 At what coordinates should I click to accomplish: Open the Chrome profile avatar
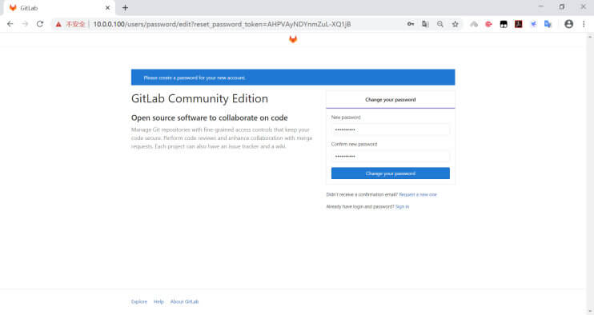(568, 24)
